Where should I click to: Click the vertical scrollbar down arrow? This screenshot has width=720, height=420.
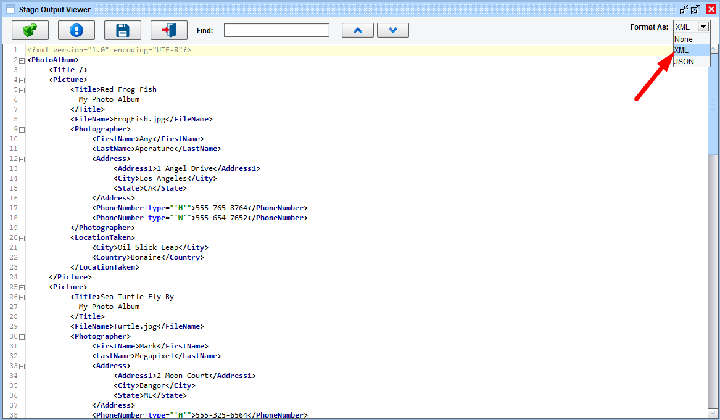(x=713, y=413)
